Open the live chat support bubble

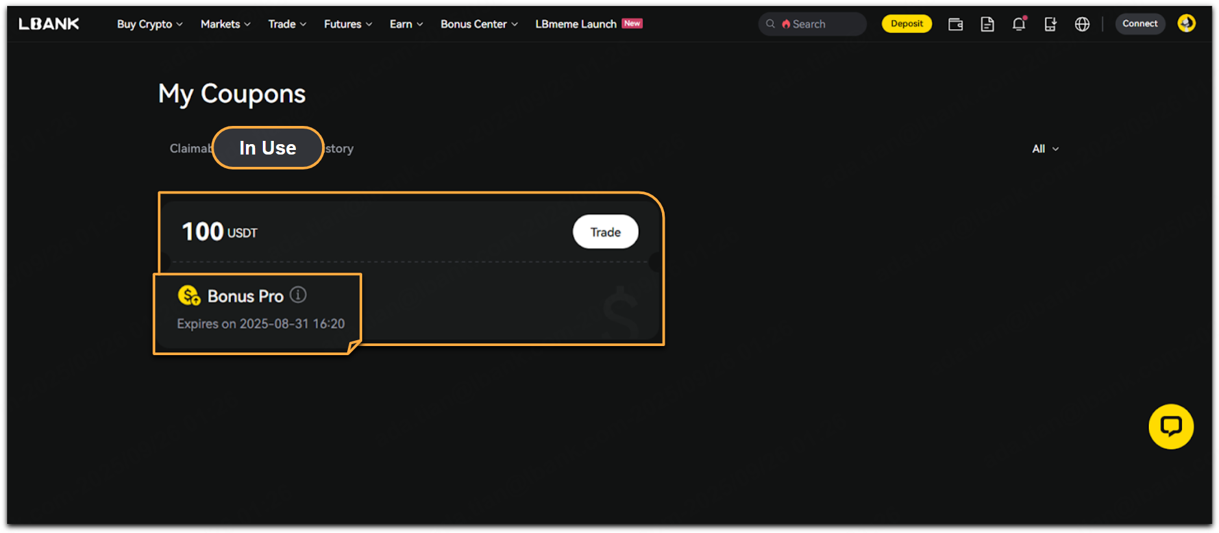(x=1170, y=427)
